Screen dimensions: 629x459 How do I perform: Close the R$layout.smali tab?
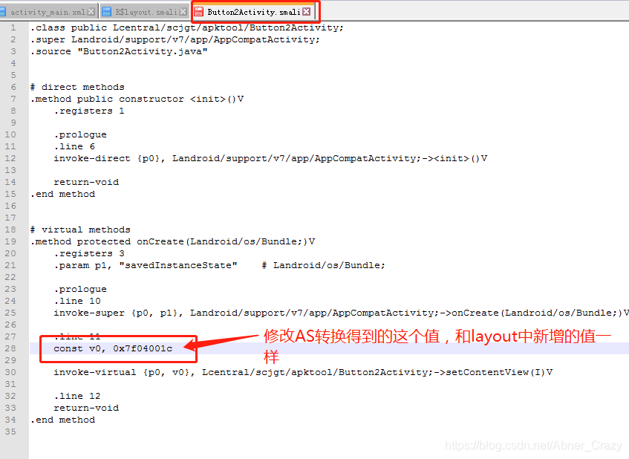(x=183, y=12)
